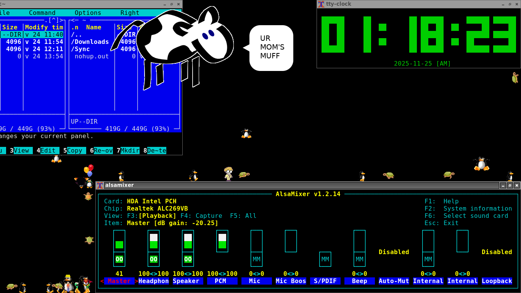Screen dimensions: 521x293
Task: Minimize the tty-clock window
Action: click(x=503, y=4)
